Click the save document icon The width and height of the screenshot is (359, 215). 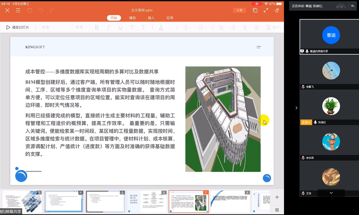pos(29,10)
